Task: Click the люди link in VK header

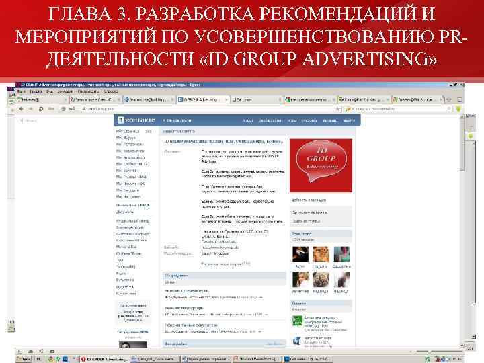Action: [x=247, y=120]
